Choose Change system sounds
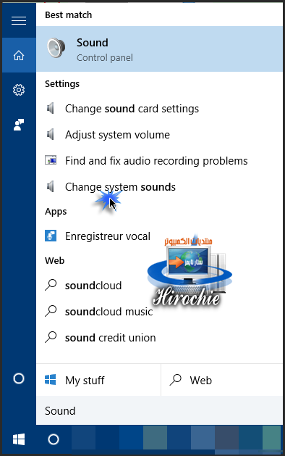The width and height of the screenshot is (285, 456). [120, 187]
